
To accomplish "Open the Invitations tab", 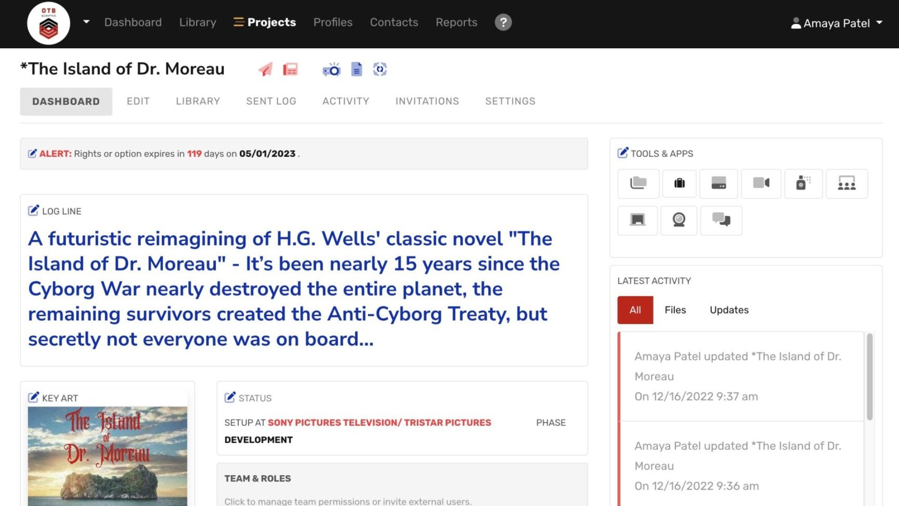I will click(x=427, y=101).
